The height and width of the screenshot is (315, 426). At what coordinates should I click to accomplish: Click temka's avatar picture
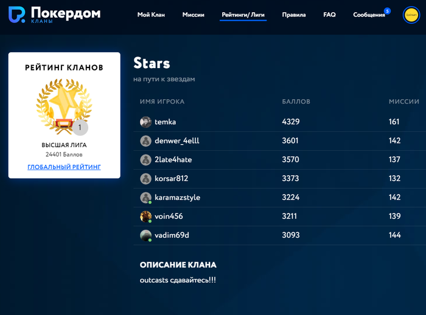pyautogui.click(x=145, y=122)
